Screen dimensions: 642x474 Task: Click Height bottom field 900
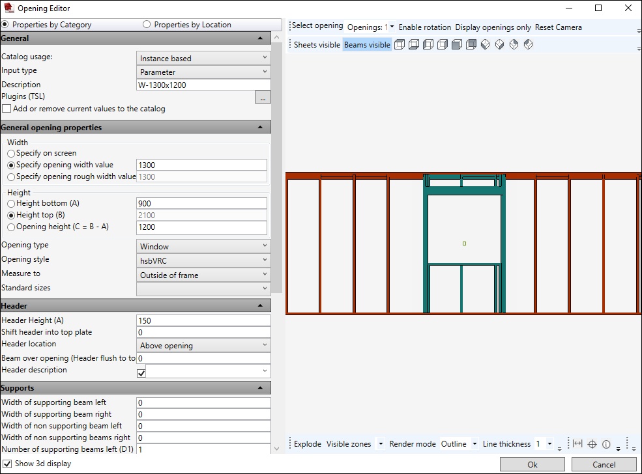pyautogui.click(x=201, y=204)
